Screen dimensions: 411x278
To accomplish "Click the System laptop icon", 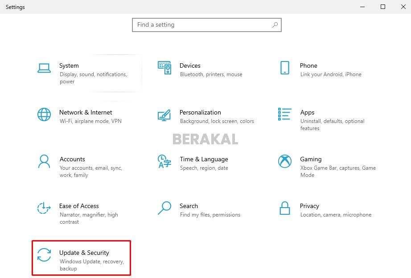I will coord(44,68).
